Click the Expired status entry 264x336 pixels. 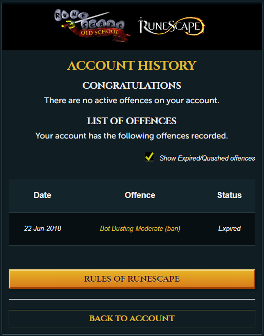[x=229, y=228]
